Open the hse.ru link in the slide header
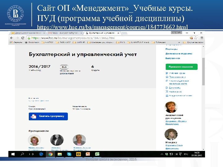 (x=112, y=27)
